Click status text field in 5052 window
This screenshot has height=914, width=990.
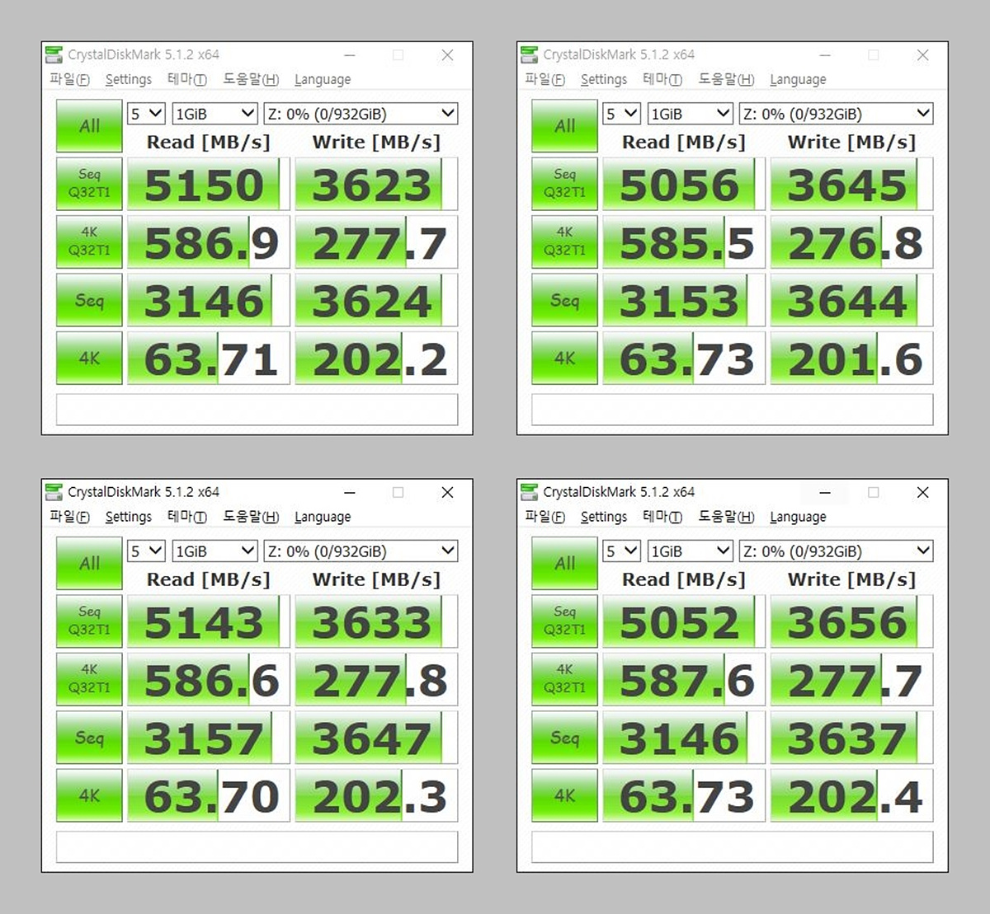tap(732, 847)
